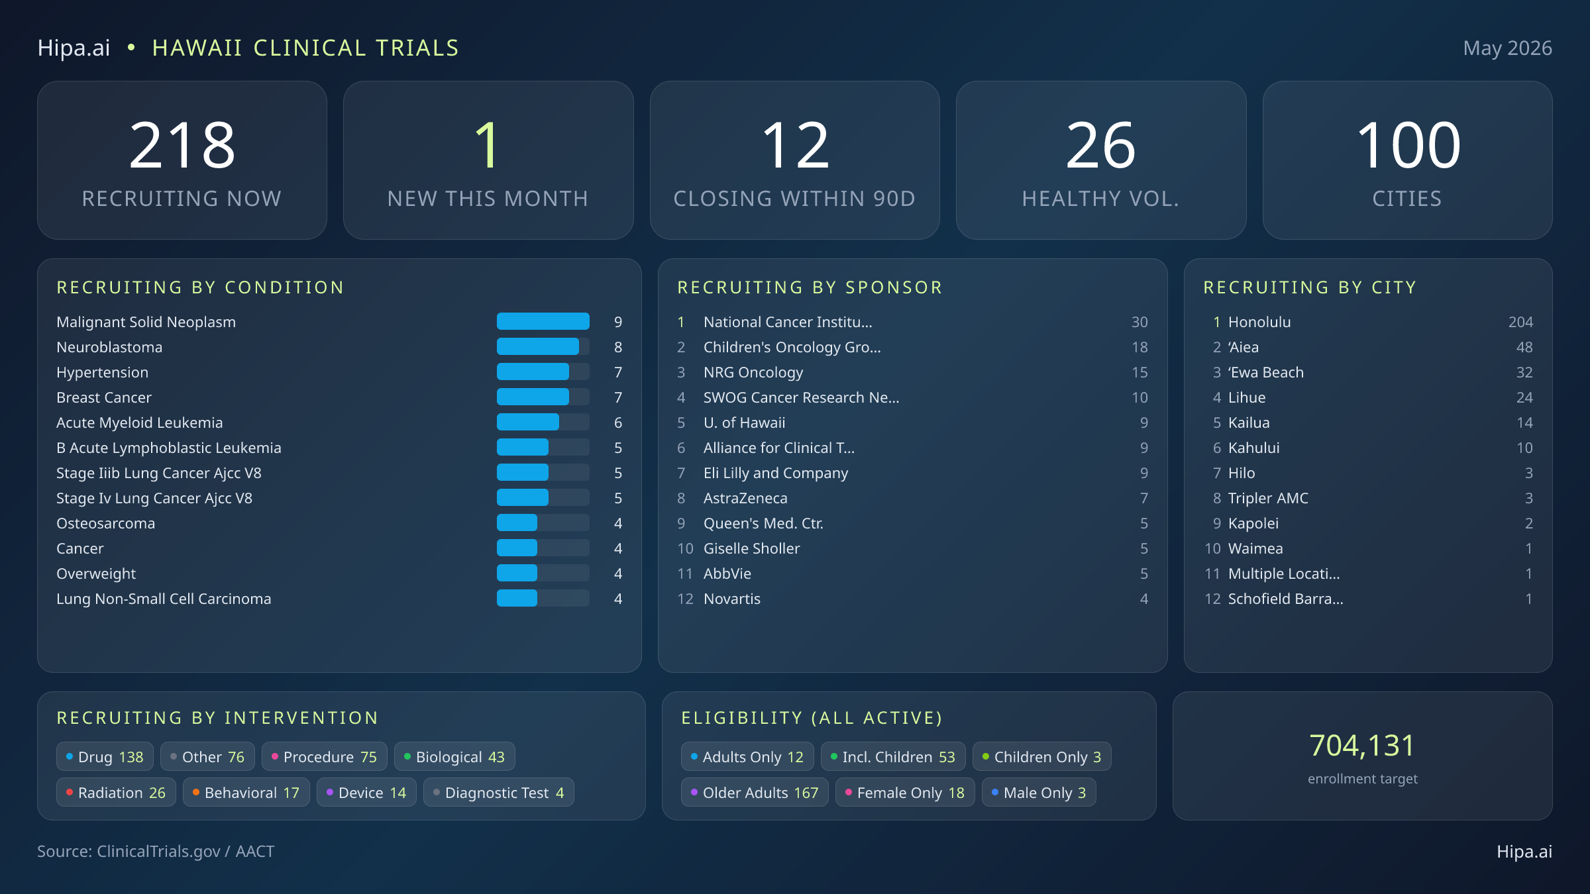Select the Device 14 chip
The image size is (1590, 894).
[x=366, y=793]
